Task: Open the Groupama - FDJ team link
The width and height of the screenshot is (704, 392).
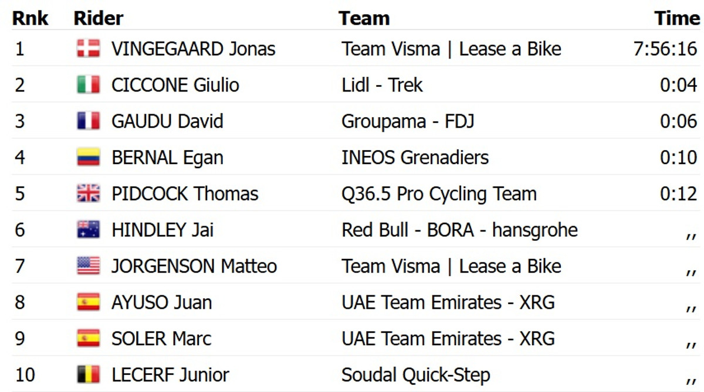Action: (x=408, y=121)
